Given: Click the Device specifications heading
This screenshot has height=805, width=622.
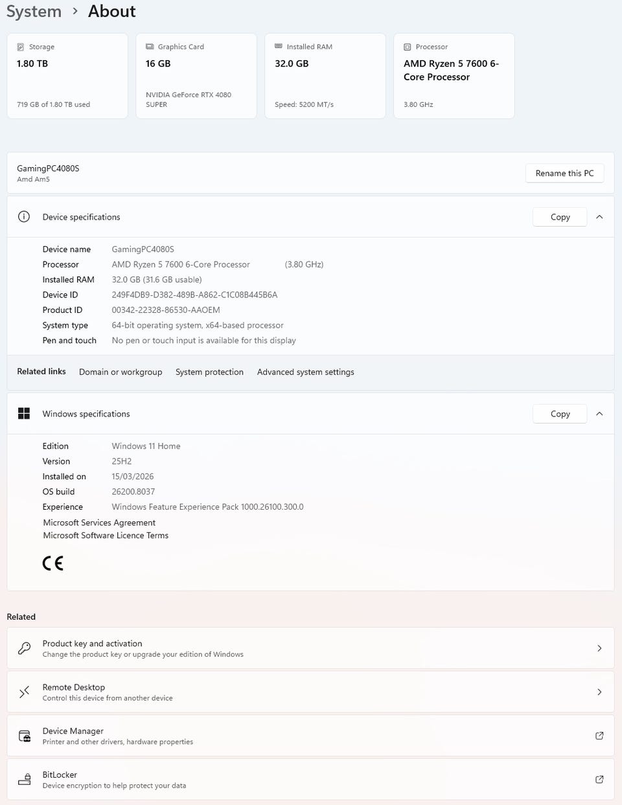Looking at the screenshot, I should click(x=81, y=217).
